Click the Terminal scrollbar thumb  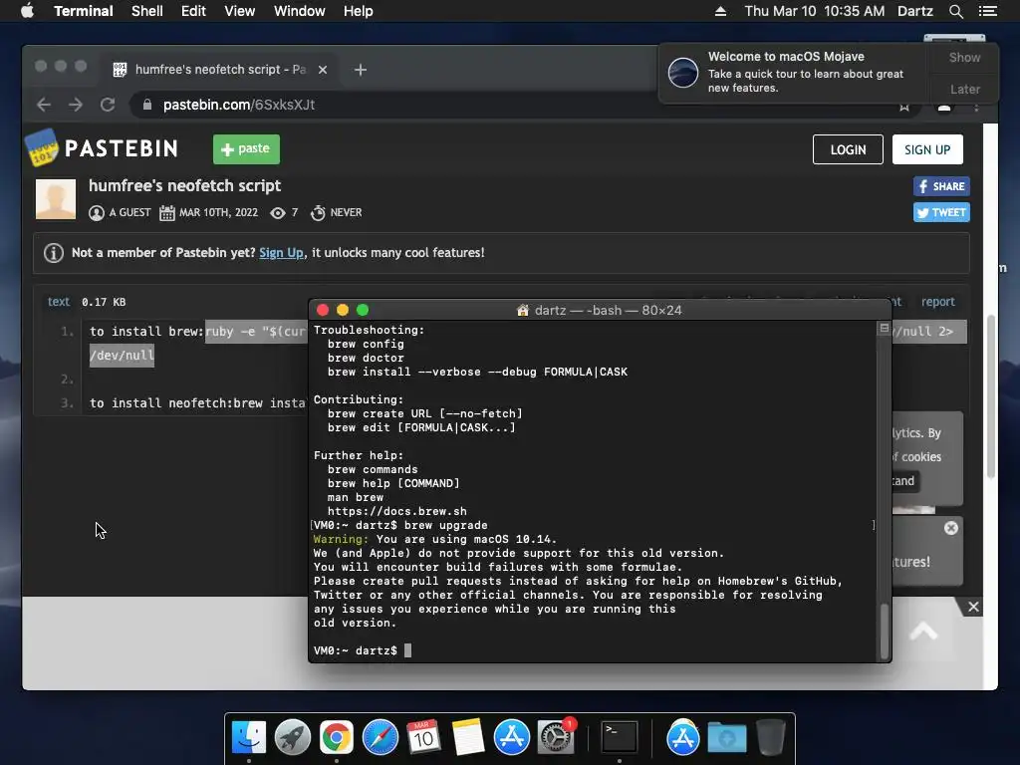coord(884,631)
